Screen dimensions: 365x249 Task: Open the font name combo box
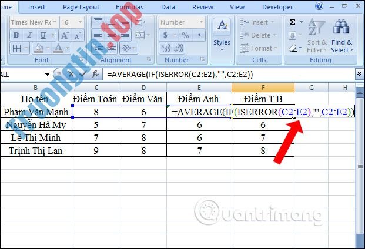[34, 22]
